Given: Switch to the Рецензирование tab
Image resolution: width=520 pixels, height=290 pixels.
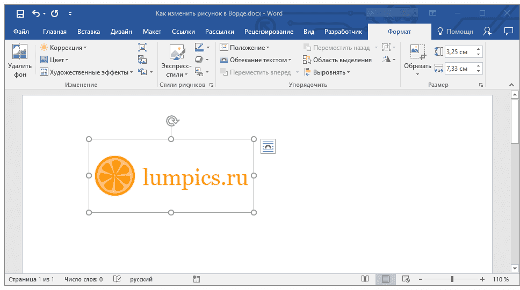Looking at the screenshot, I should pyautogui.click(x=269, y=32).
